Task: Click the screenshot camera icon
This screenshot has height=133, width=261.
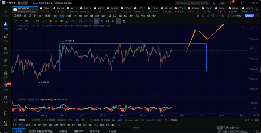Action: point(203,16)
